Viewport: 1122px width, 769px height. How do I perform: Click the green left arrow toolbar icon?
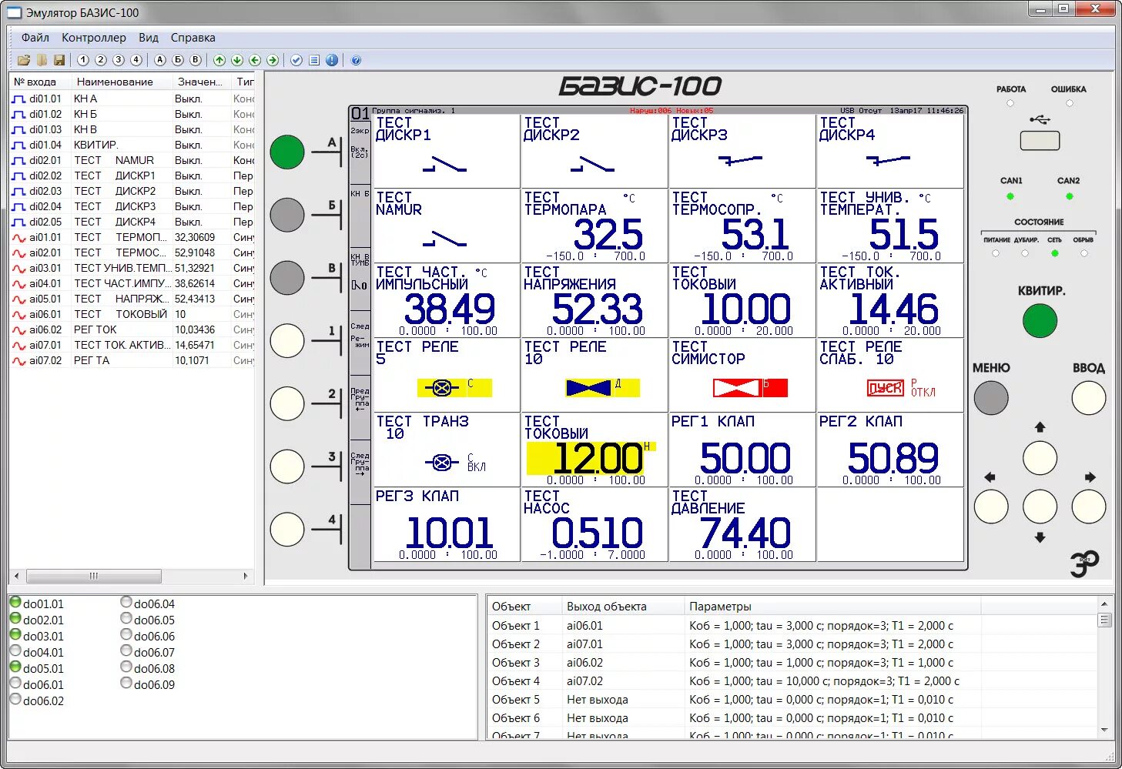coord(255,60)
